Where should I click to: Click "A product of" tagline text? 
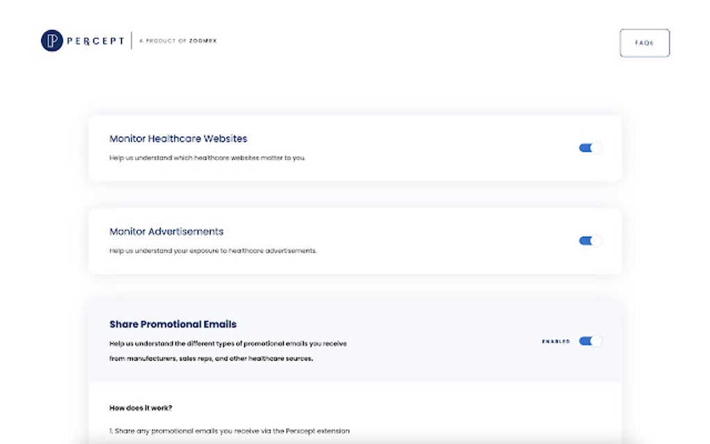pos(163,41)
